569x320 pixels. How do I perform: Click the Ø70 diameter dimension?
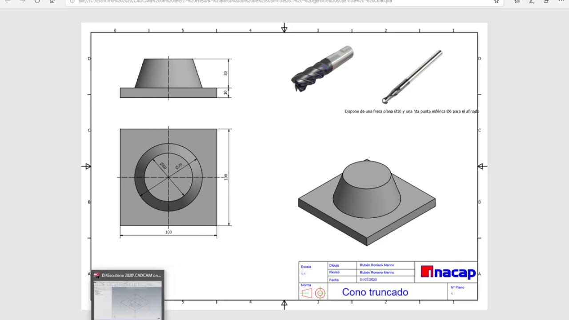click(179, 167)
